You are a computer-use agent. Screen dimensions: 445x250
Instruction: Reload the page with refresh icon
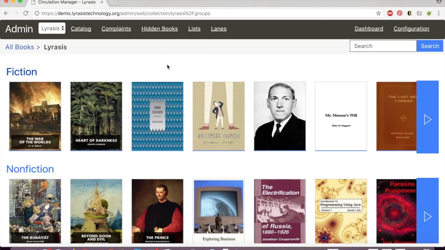pyautogui.click(x=26, y=13)
